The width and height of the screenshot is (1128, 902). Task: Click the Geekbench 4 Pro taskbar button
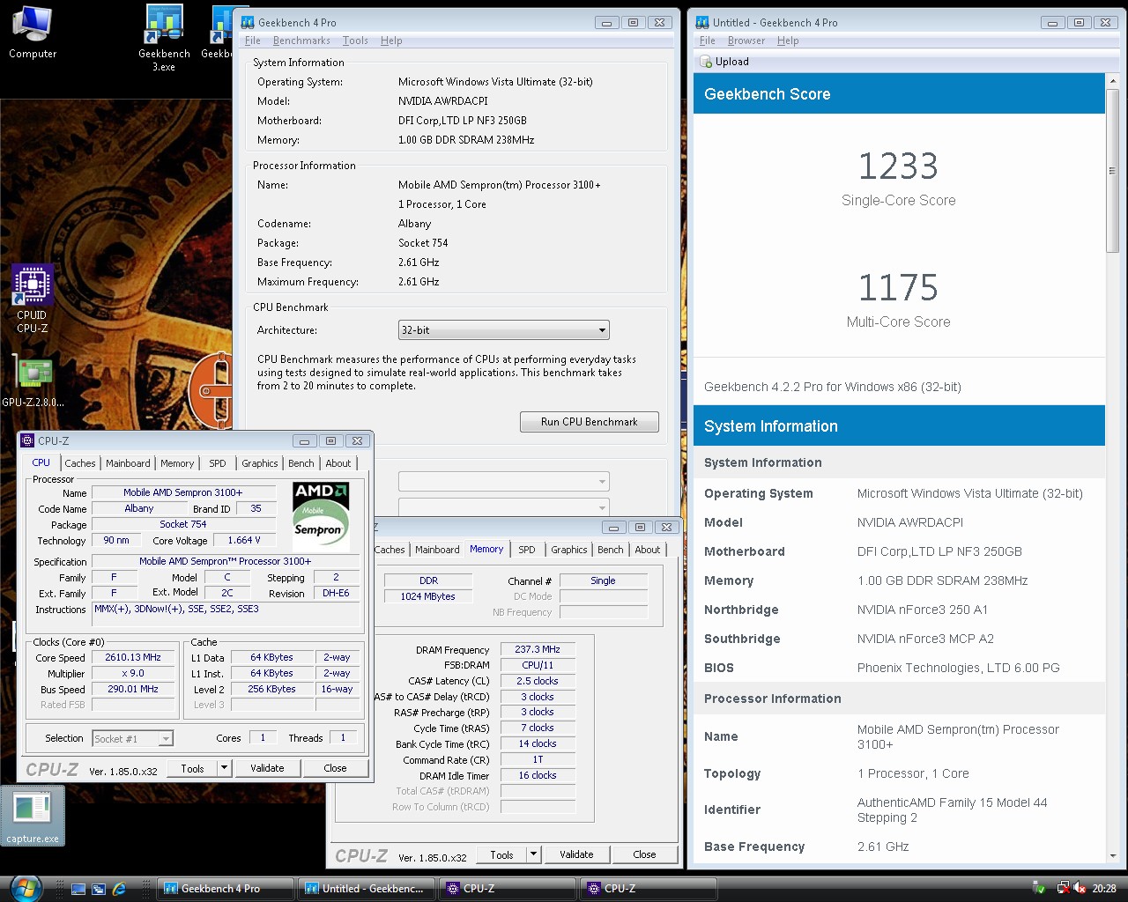(x=225, y=889)
